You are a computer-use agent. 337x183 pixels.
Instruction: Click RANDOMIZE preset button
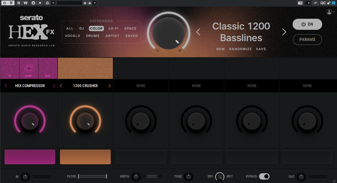coord(241,49)
